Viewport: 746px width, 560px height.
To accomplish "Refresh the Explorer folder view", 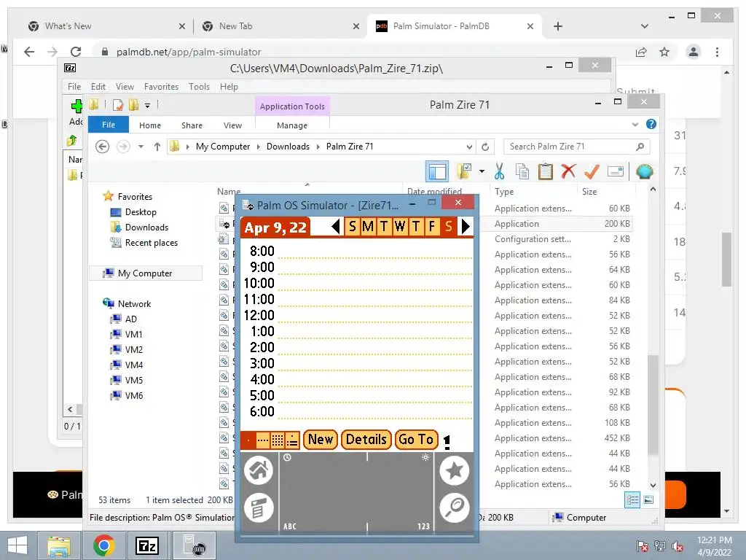I will click(x=485, y=147).
